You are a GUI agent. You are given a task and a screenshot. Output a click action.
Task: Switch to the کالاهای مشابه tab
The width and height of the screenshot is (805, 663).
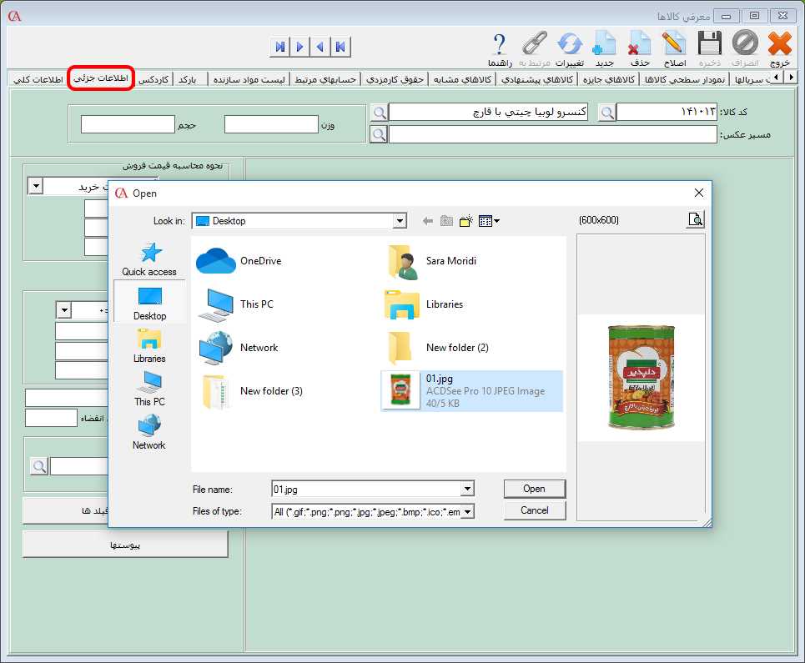pos(462,79)
